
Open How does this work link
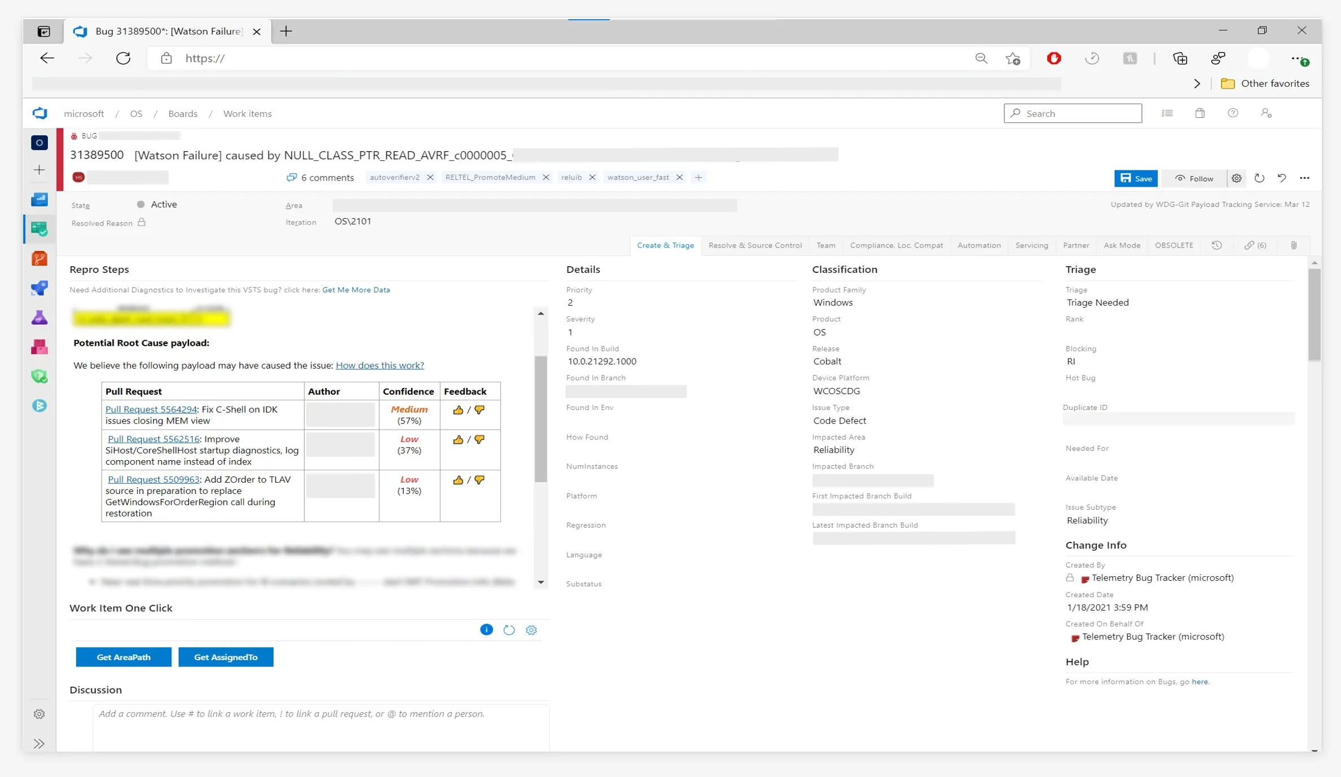pyautogui.click(x=380, y=365)
